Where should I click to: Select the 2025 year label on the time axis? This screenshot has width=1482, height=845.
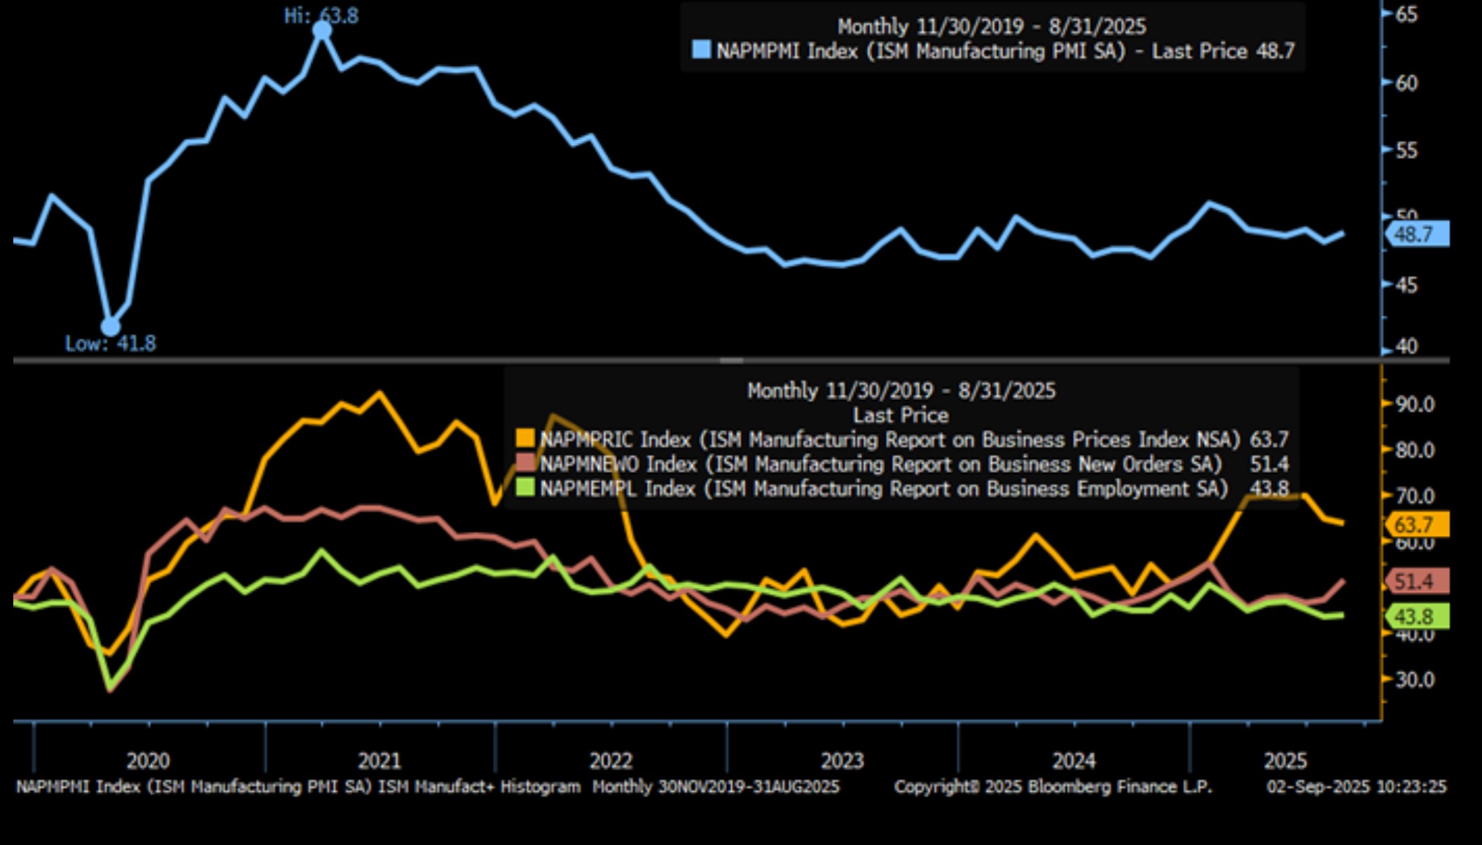[x=1285, y=760]
